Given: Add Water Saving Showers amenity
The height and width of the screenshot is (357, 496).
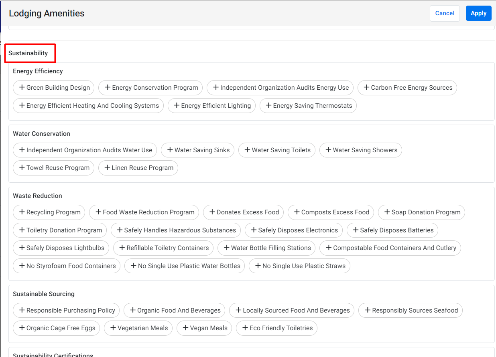Looking at the screenshot, I should (x=361, y=150).
